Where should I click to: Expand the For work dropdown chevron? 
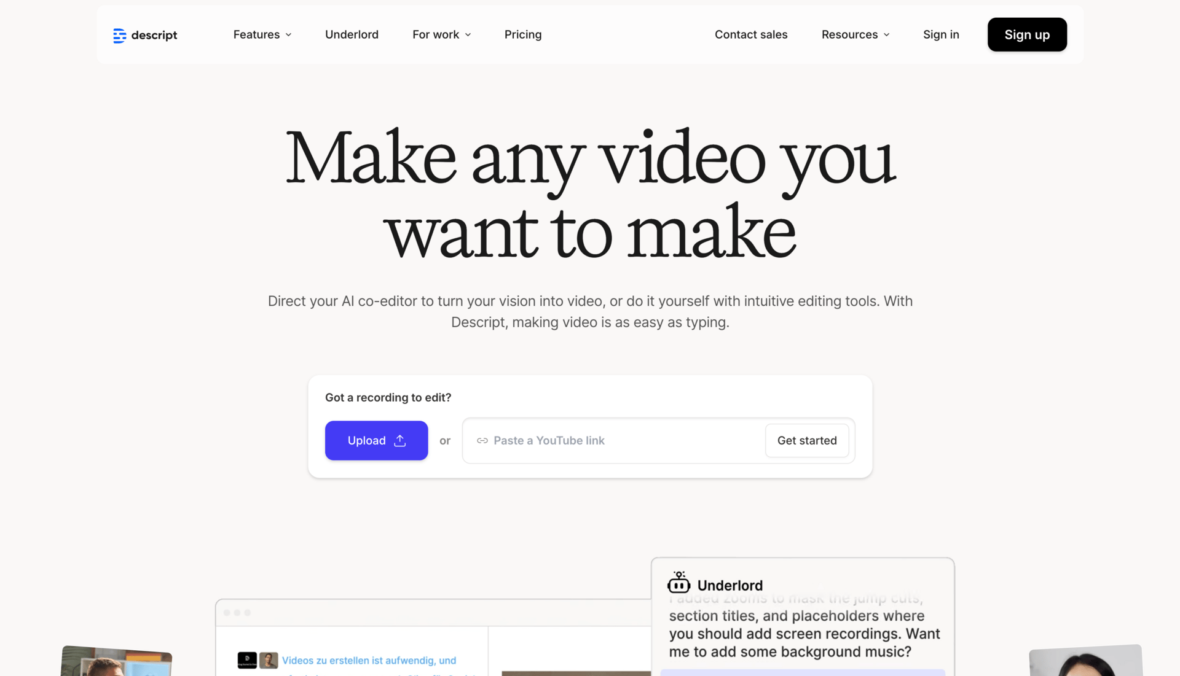click(468, 35)
